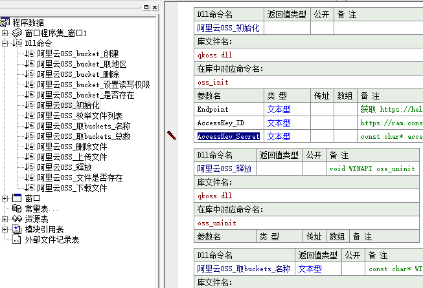
Task: Click the void WINAPI oss_uninit remark
Action: pos(372,169)
